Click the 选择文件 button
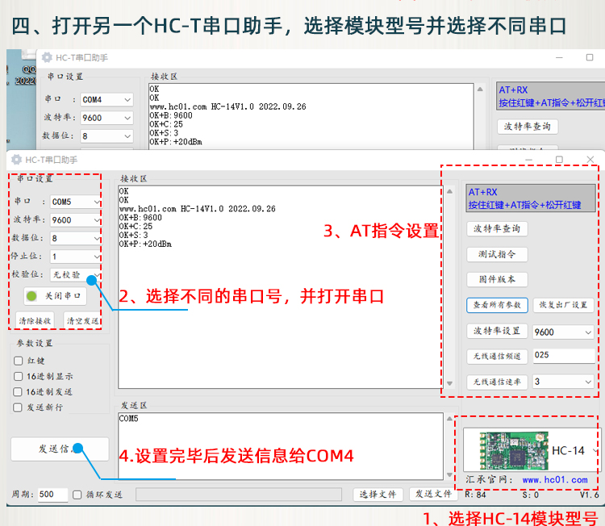This screenshot has width=605, height=526. click(378, 495)
